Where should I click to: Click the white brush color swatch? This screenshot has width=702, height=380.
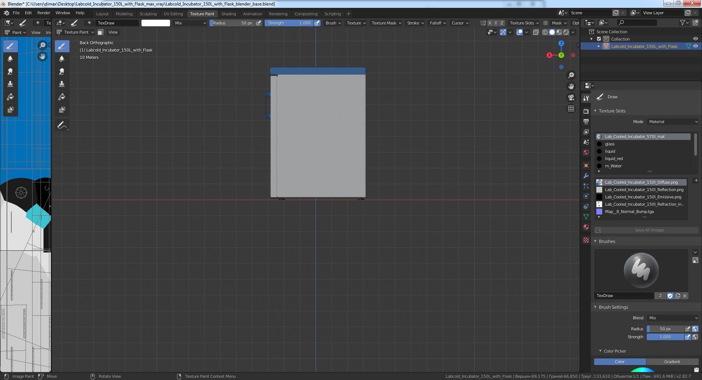click(156, 23)
